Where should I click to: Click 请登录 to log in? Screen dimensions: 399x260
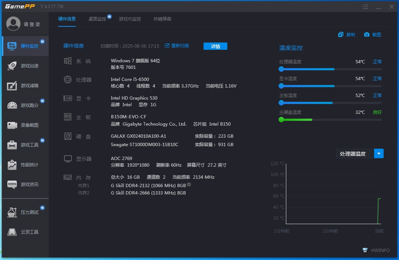[32, 25]
